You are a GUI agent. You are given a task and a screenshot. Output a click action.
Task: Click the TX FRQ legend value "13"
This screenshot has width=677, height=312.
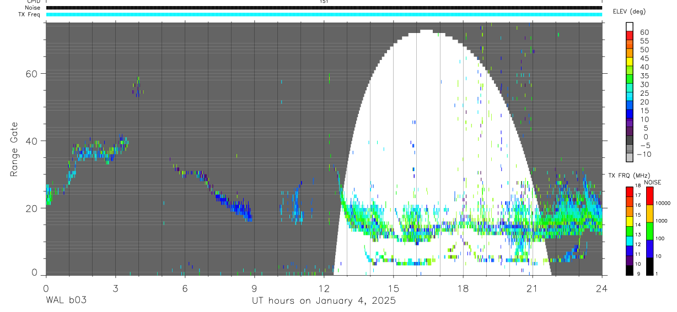638,234
